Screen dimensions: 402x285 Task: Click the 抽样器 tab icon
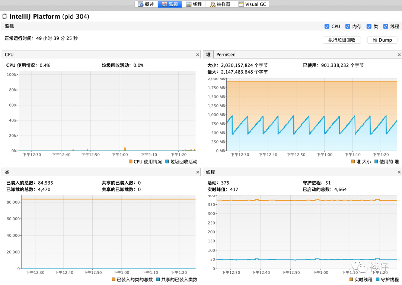pos(213,4)
